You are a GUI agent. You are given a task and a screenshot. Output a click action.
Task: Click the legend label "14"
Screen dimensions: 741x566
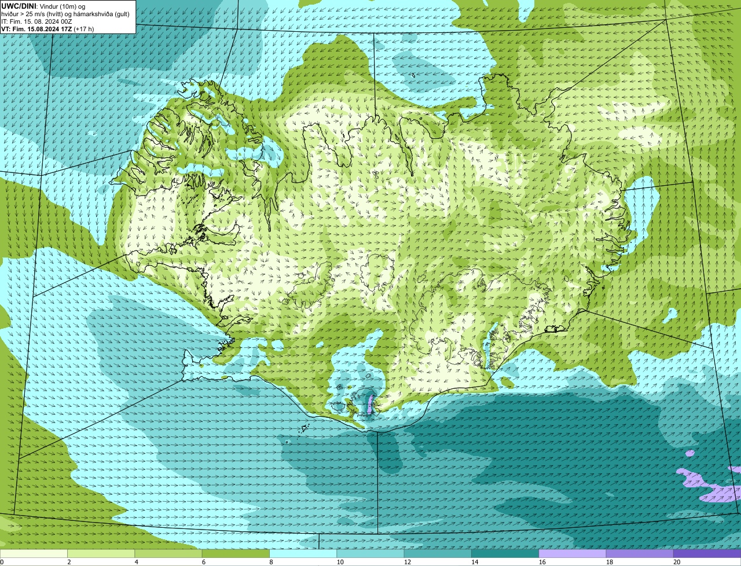click(475, 562)
